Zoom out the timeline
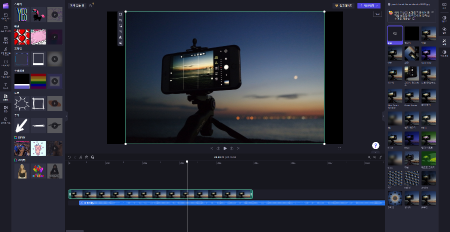This screenshot has width=450, height=232. pos(369,157)
